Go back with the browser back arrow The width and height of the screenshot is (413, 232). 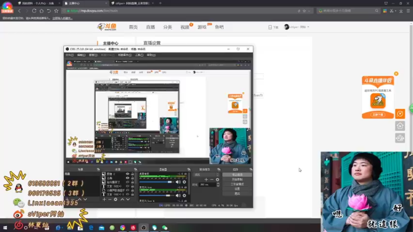20,11
